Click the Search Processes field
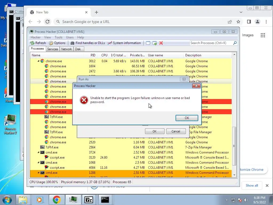 point(211,43)
